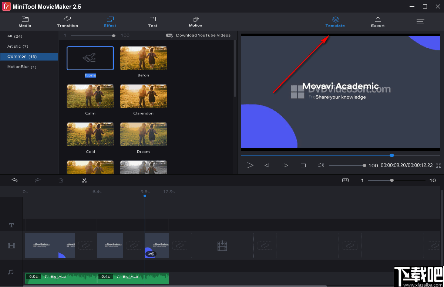Click the fit-timeline-to-window icon
Image resolution: width=444 pixels, height=287 pixels.
[x=345, y=180]
